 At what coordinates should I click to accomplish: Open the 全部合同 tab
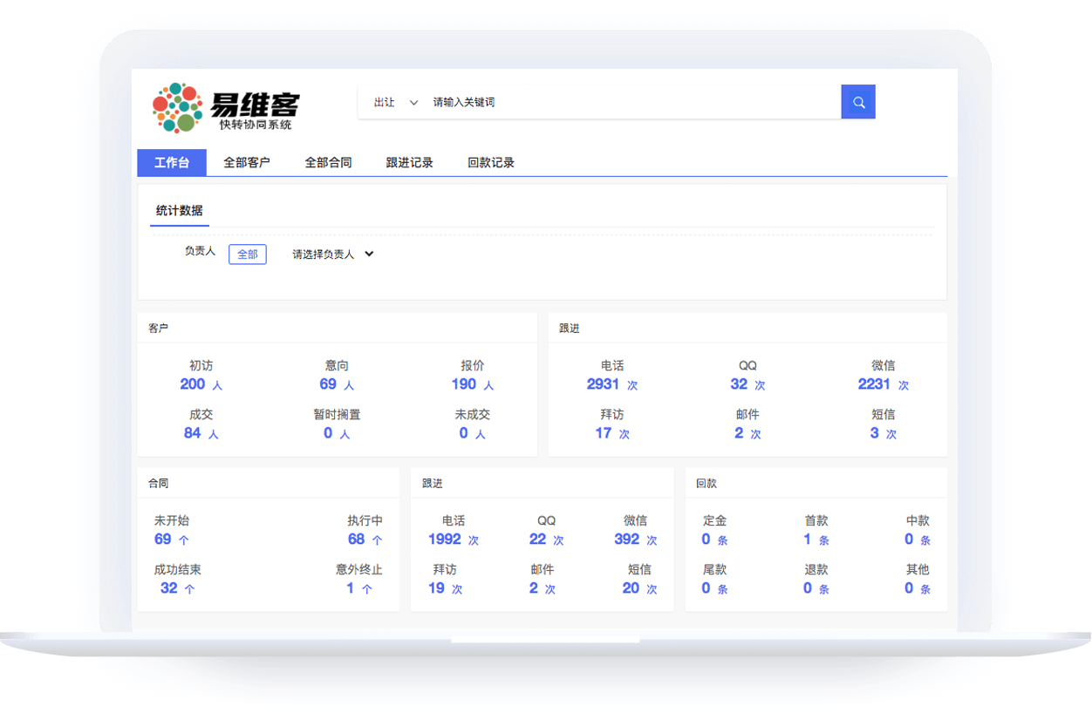point(328,162)
